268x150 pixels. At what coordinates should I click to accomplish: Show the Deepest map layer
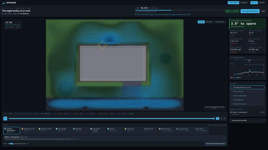tap(209, 22)
